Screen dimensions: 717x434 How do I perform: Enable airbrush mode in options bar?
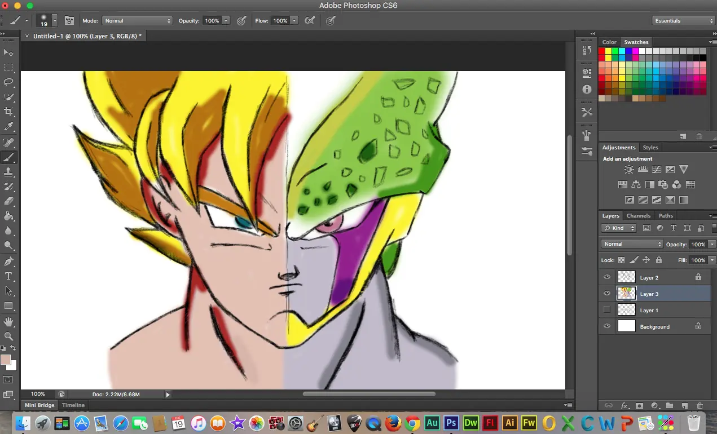(x=310, y=20)
